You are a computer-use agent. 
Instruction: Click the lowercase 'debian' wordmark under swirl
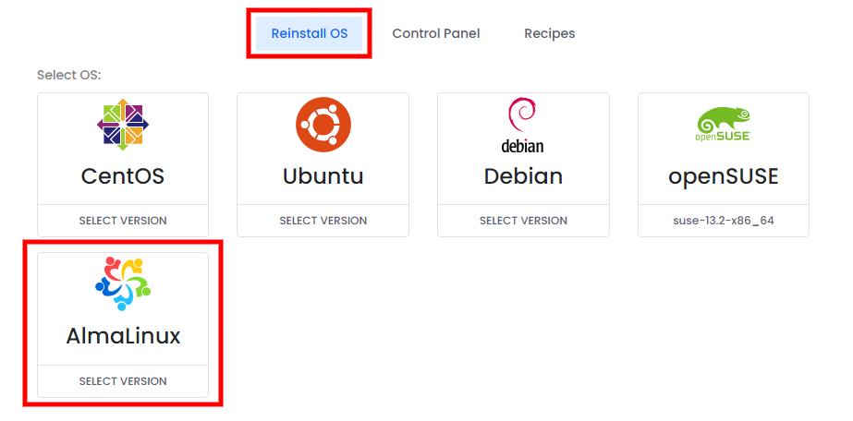point(522,145)
